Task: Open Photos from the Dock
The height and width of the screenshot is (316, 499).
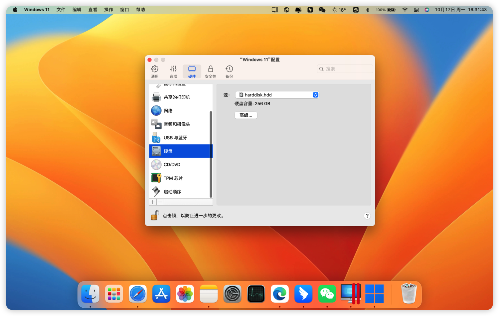Action: (185, 294)
